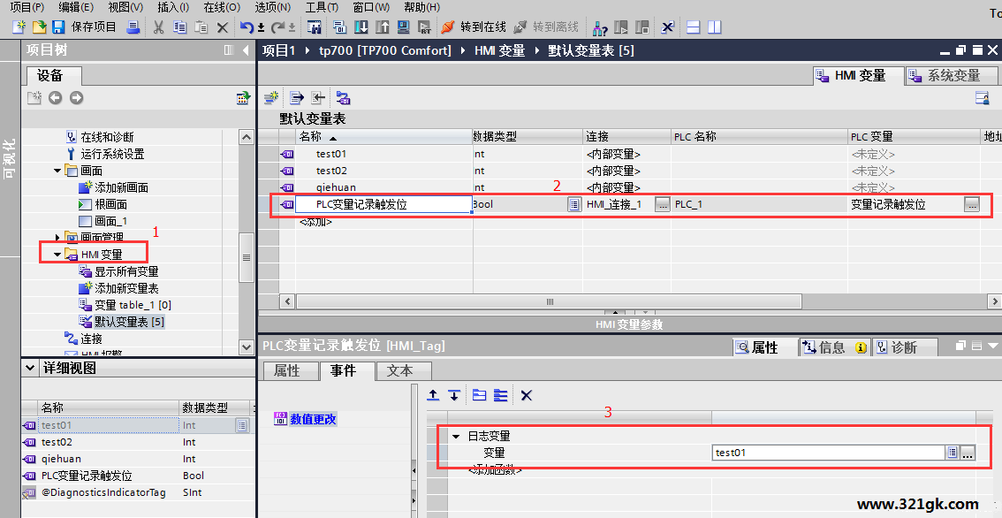This screenshot has width=1002, height=518.
Task: Select 默认变量表 [5] in project tree
Action: tap(129, 322)
